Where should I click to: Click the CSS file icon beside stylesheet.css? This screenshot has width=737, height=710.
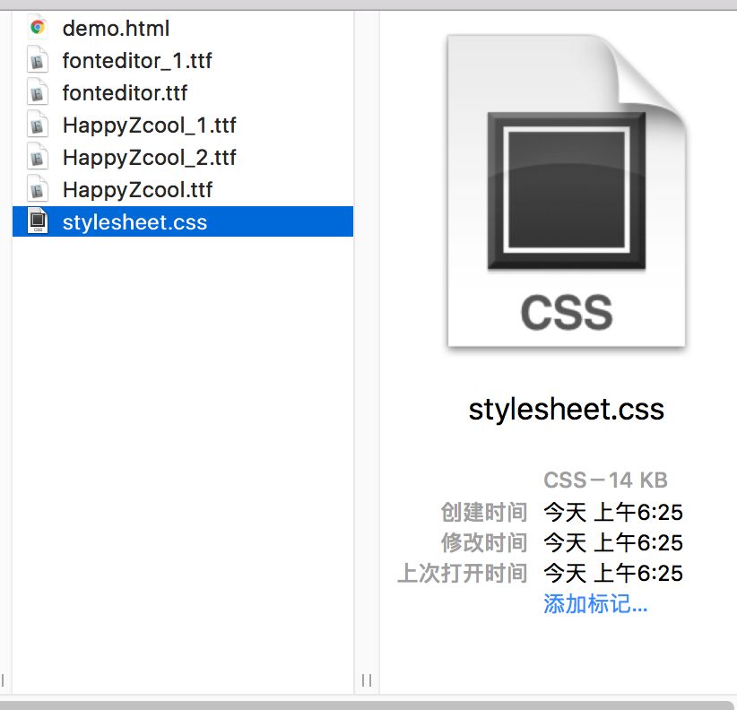click(x=38, y=221)
